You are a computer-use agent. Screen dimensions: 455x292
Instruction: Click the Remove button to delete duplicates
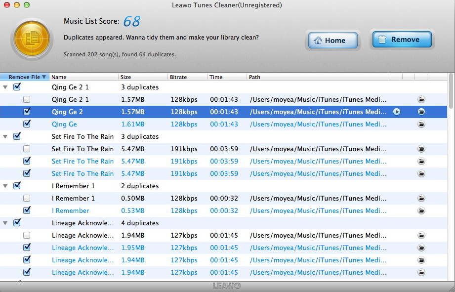pos(402,40)
